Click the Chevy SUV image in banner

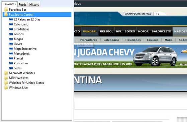(x=156, y=56)
